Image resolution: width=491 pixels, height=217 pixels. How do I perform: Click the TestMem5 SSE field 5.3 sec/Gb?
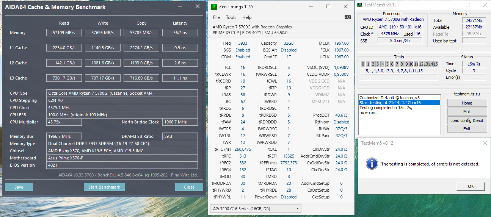(400, 41)
